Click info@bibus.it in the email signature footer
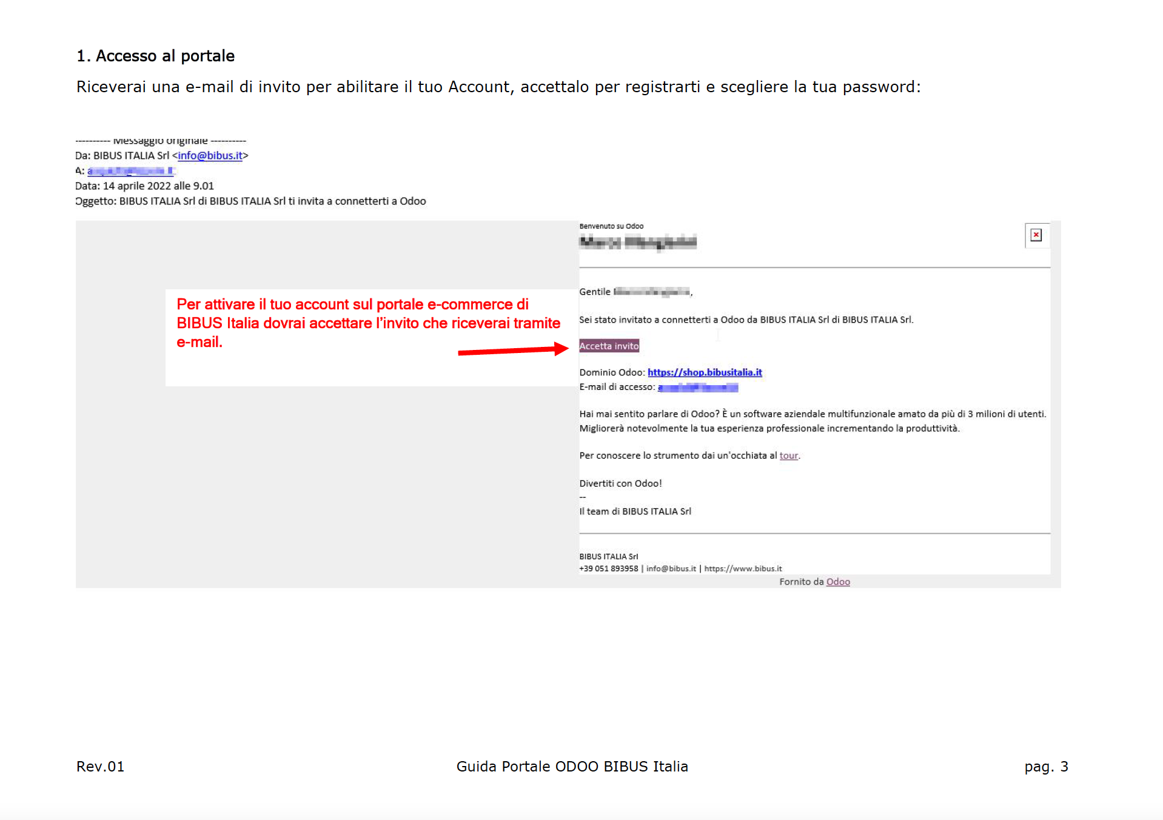Screen dimensions: 1163x820 click(x=671, y=569)
